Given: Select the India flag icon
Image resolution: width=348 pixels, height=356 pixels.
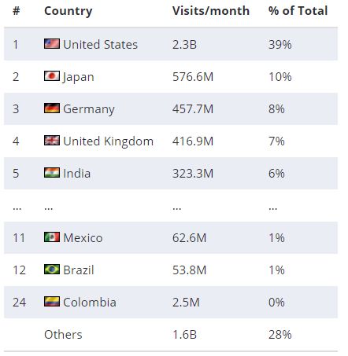Looking at the screenshot, I should pyautogui.click(x=52, y=173).
